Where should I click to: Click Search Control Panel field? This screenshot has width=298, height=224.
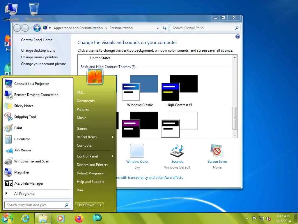click(x=205, y=28)
